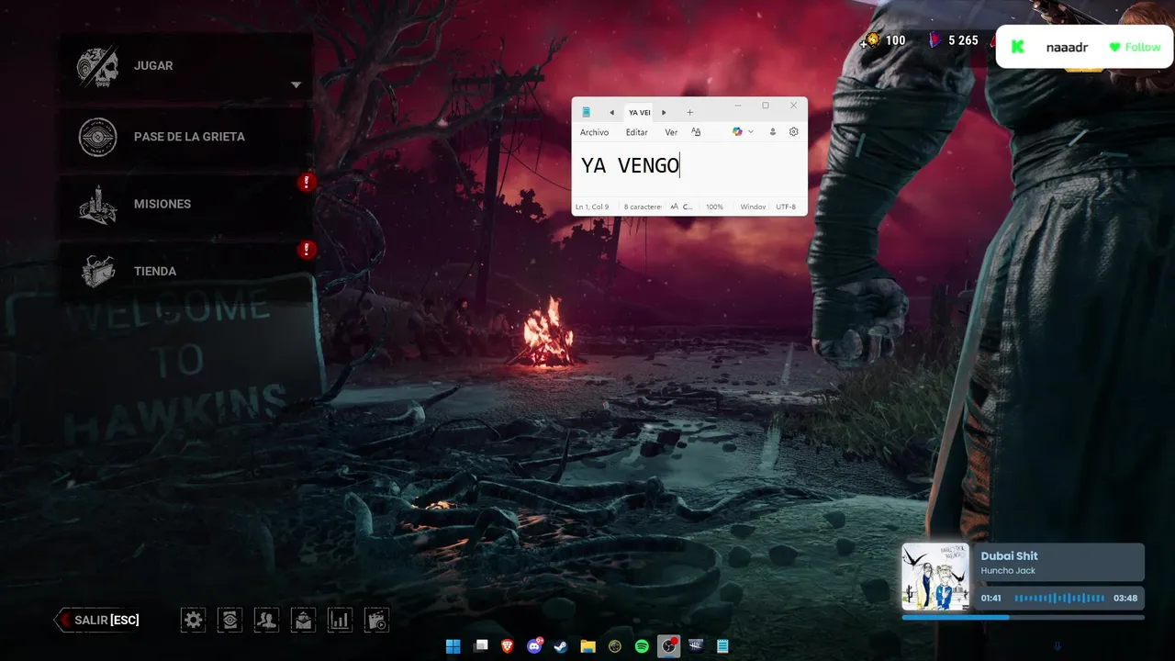Open Archivo menu in Notepad
1175x661 pixels.
pos(594,132)
